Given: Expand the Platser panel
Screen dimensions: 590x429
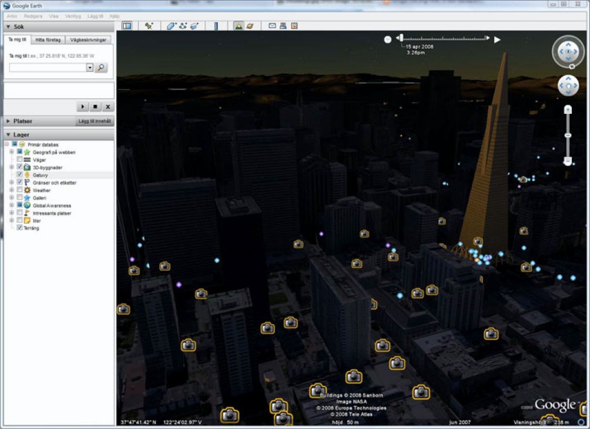Looking at the screenshot, I should coord(8,121).
